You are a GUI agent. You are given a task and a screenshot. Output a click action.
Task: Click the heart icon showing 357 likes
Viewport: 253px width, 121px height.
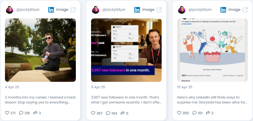coord(93,113)
